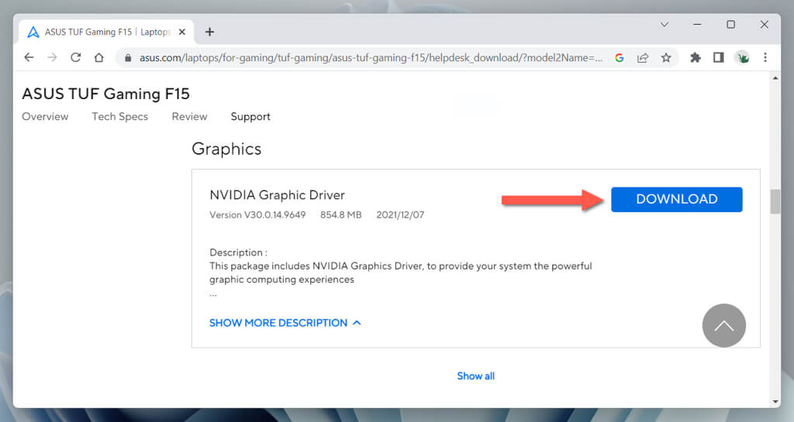Open the Chrome profile avatar
The image size is (794, 422).
point(742,57)
